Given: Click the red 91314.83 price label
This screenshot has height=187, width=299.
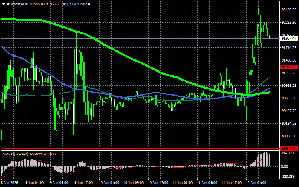Looking at the screenshot, I should click(x=289, y=67).
